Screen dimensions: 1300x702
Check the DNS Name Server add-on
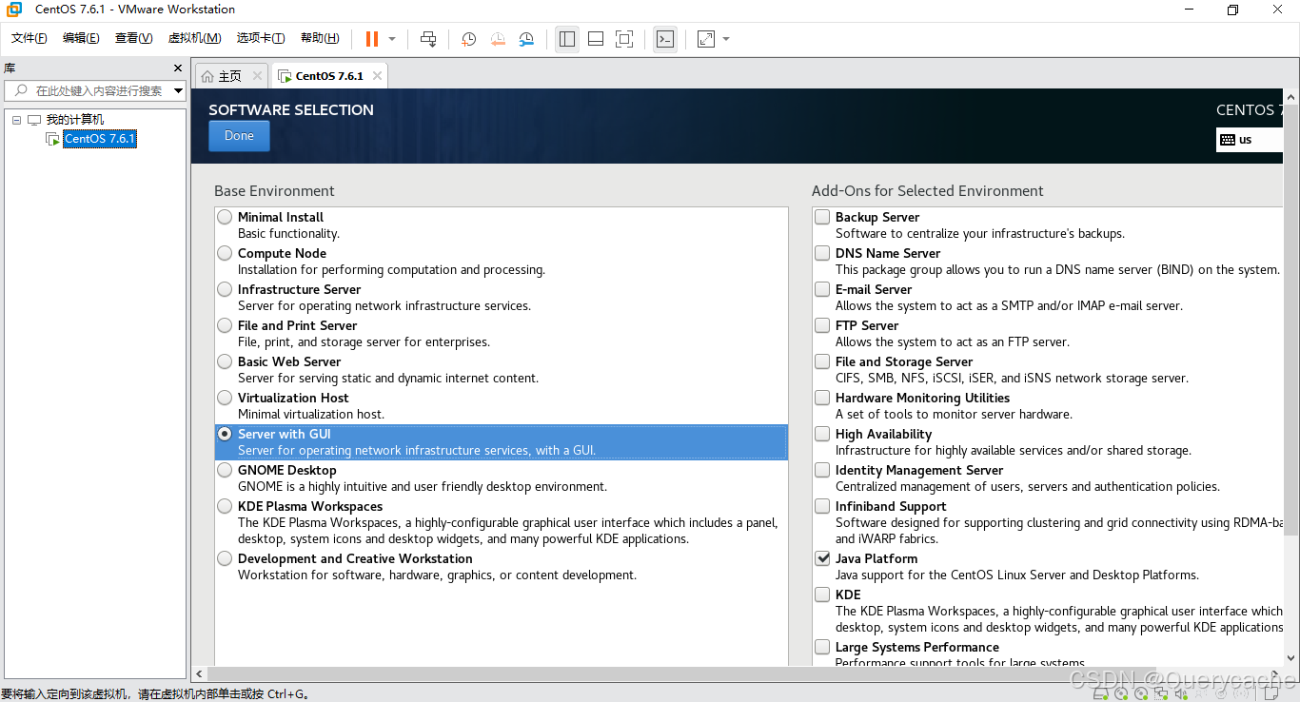pyautogui.click(x=822, y=253)
